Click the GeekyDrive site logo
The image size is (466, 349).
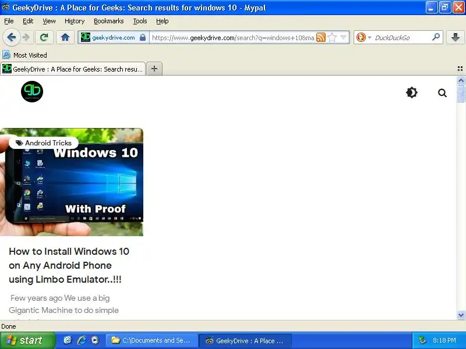pos(32,91)
